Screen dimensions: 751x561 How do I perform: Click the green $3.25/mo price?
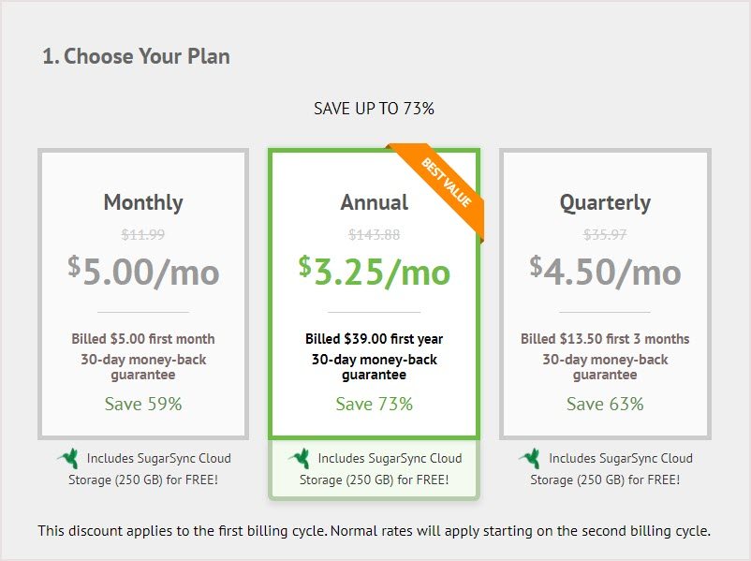pos(374,272)
